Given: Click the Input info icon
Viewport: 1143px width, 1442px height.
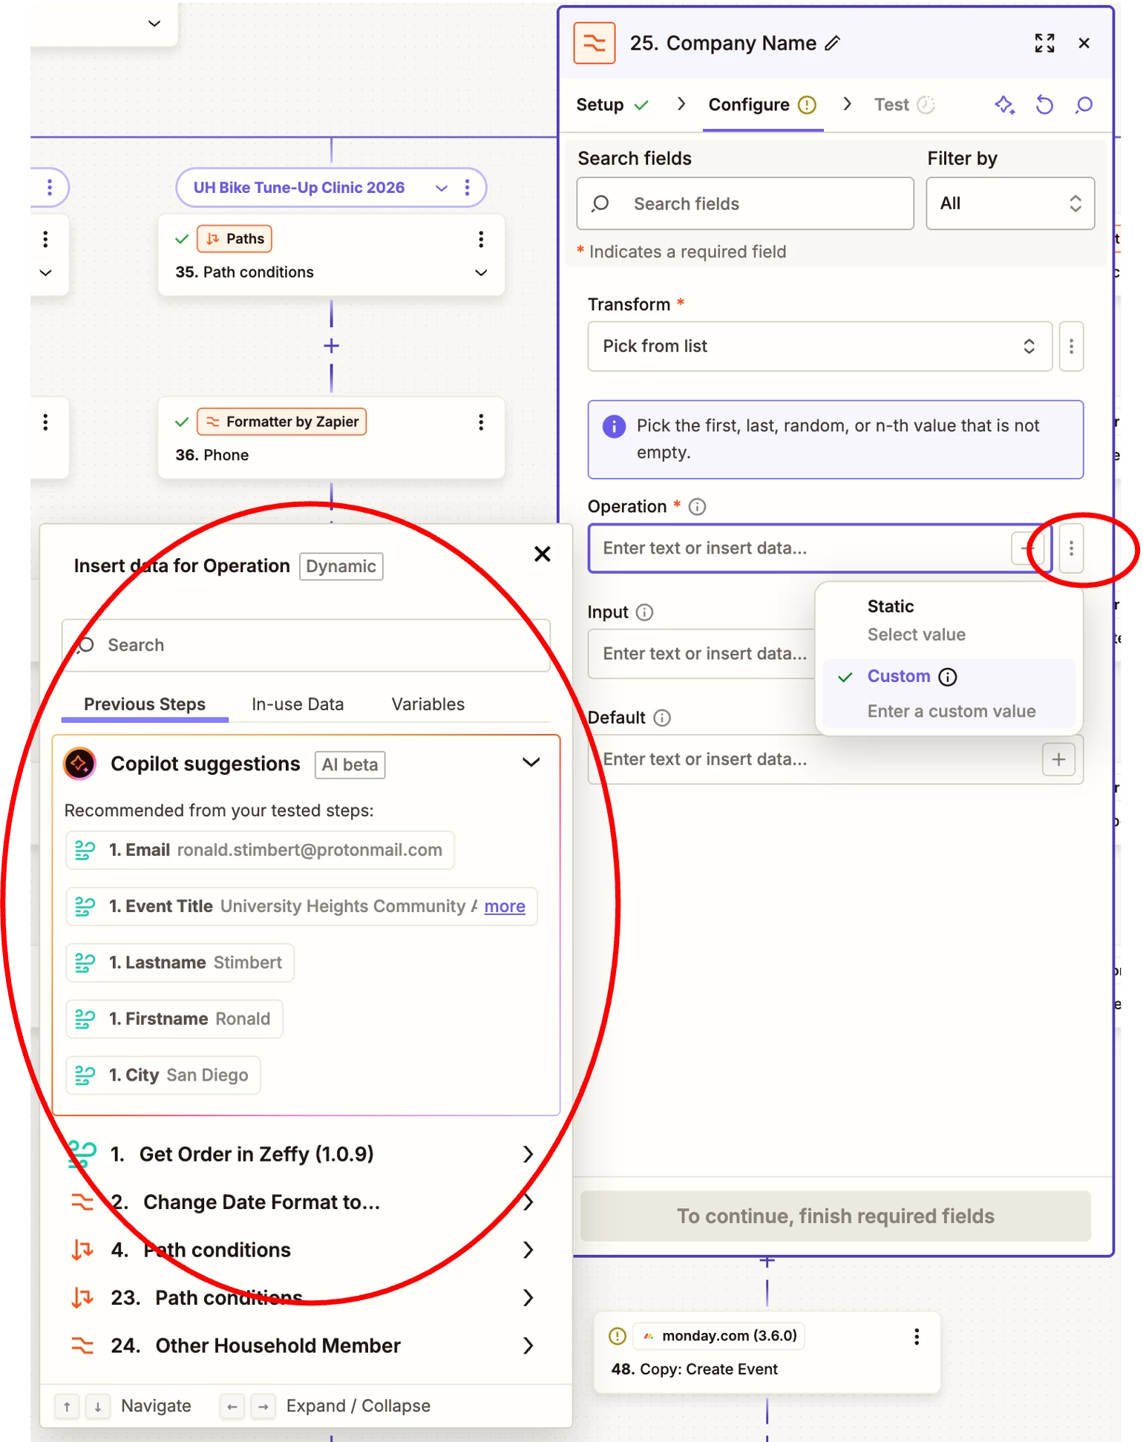Looking at the screenshot, I should (x=644, y=612).
